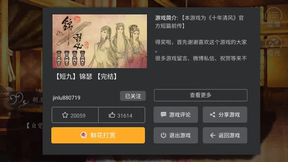Choose 退出游戏 to exit

176,135
